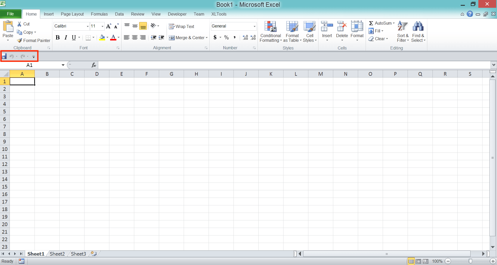Open the Font Color dropdown arrow

coord(118,38)
